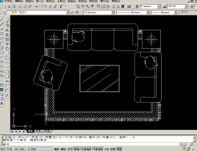The width and height of the screenshot is (197, 151).
Task: Click the Save drawing icon
Action: (x=14, y=6)
